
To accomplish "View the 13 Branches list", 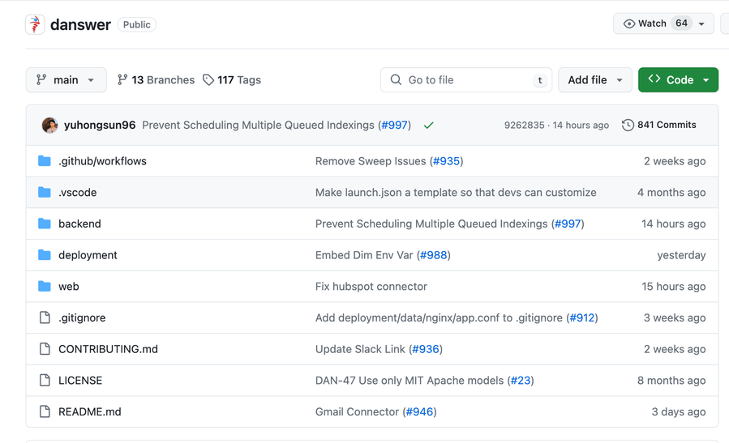I will click(x=156, y=80).
